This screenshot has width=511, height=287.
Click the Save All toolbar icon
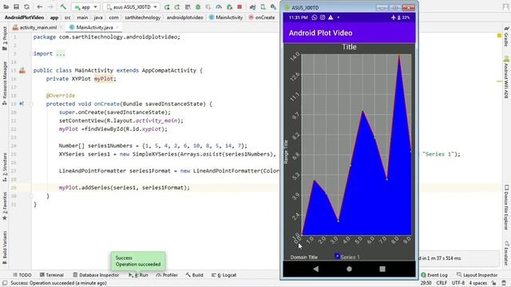tap(16, 6)
